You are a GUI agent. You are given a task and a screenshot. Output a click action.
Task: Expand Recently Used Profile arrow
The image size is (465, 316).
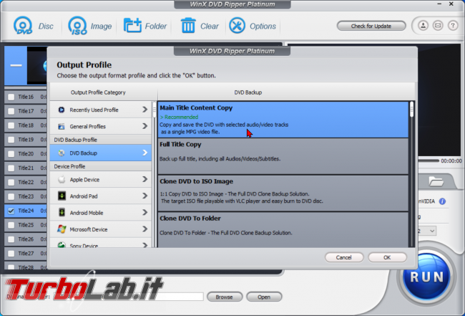point(145,110)
